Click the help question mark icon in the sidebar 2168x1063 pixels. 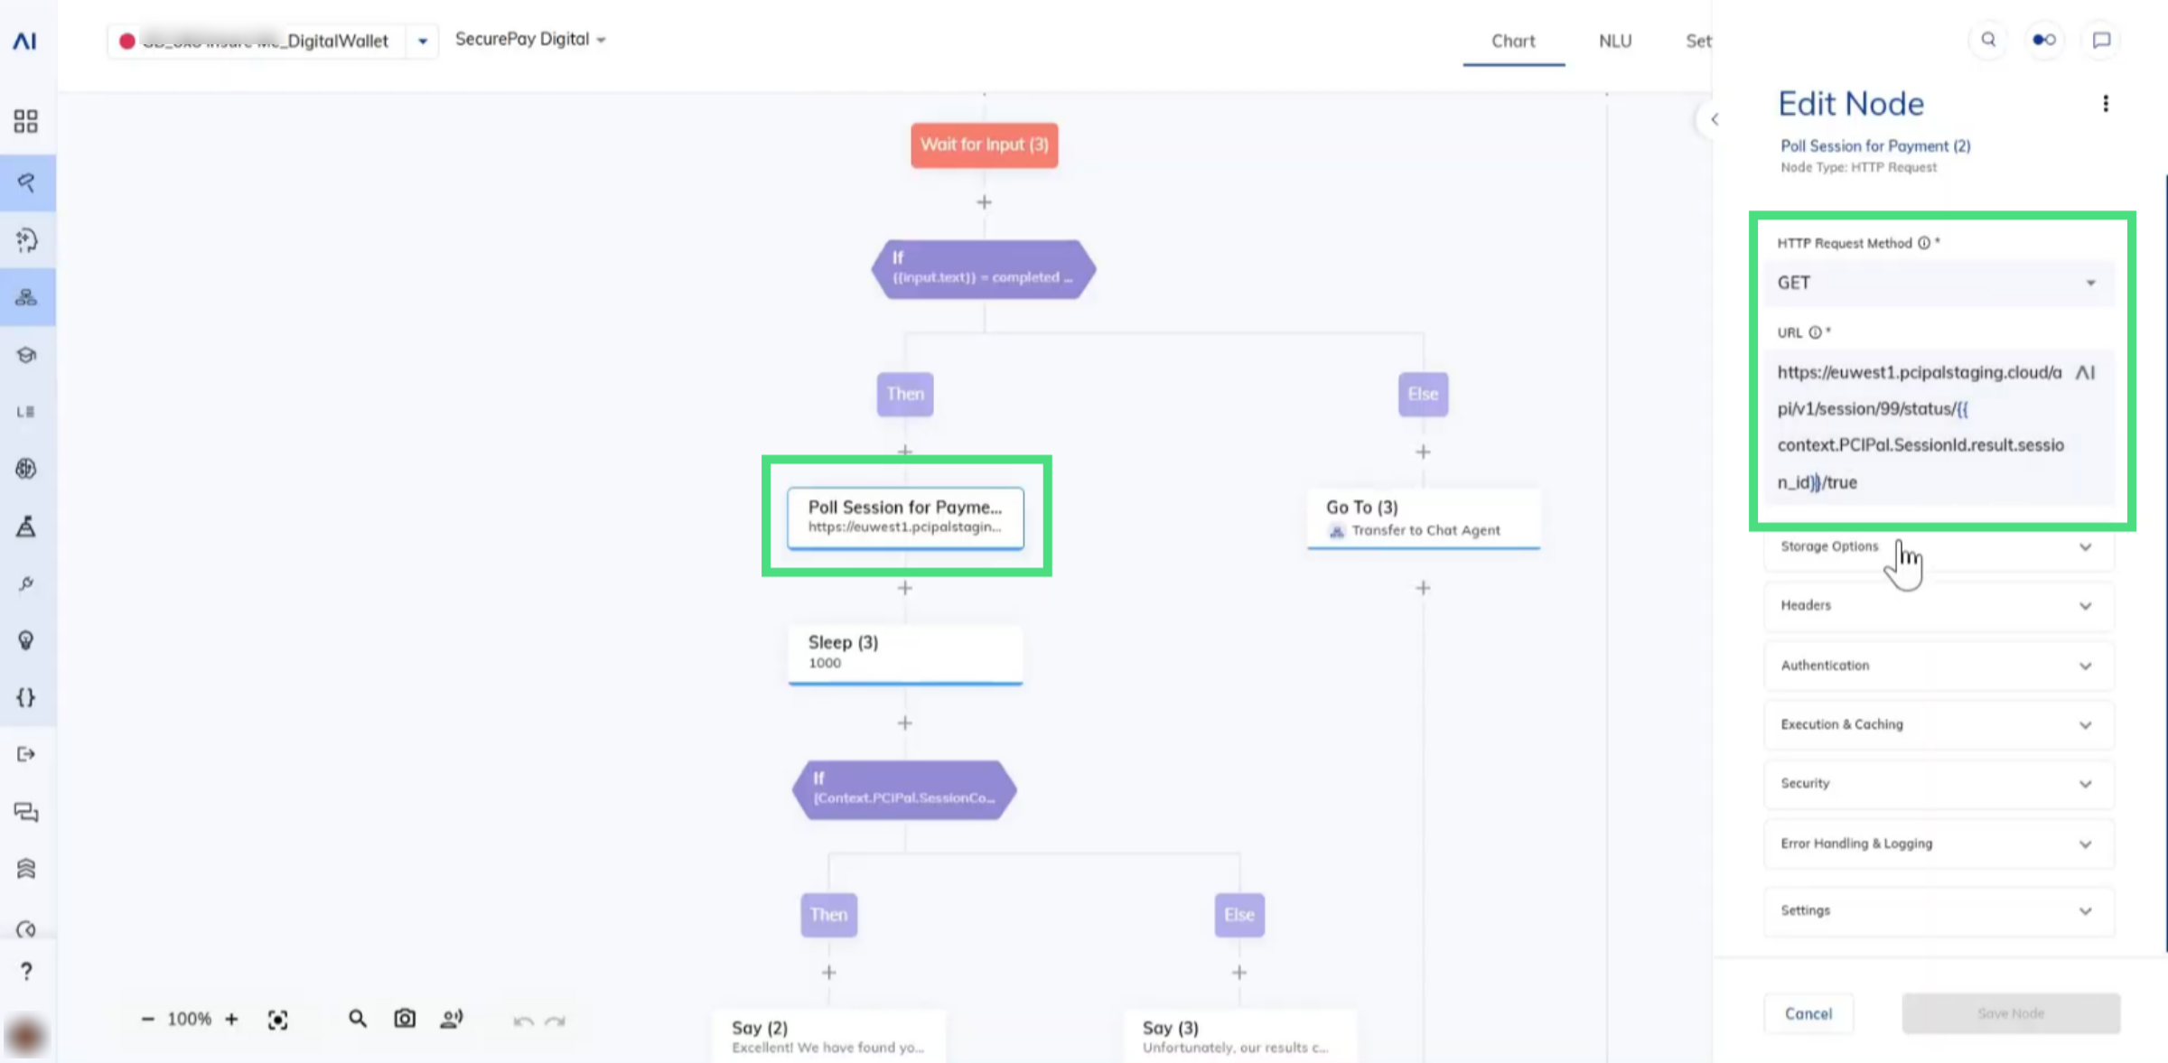pos(26,971)
